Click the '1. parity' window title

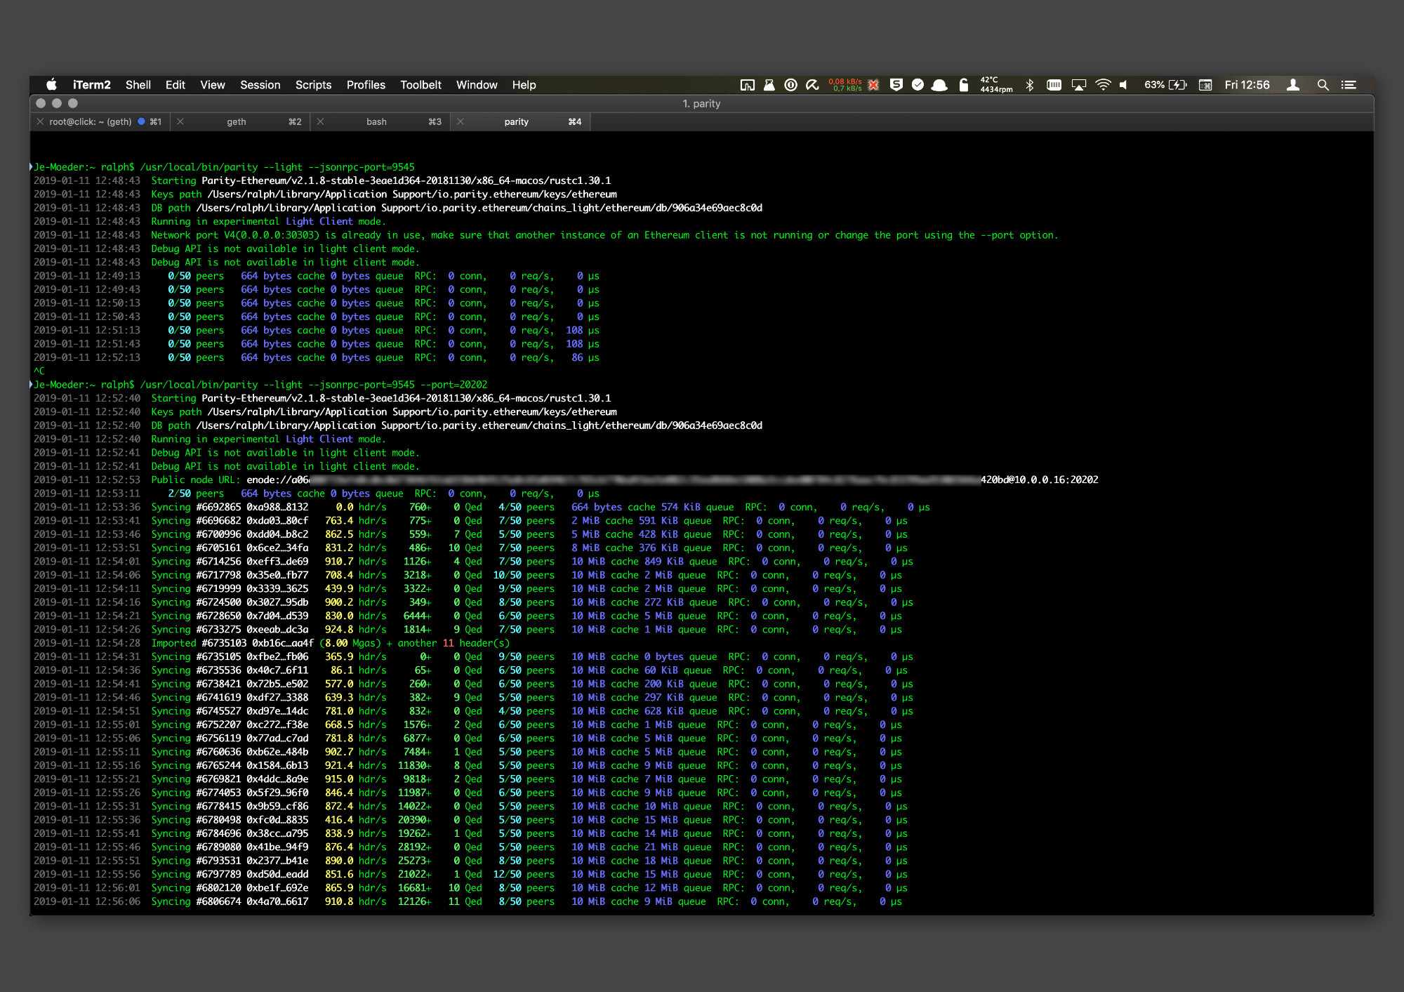click(x=701, y=103)
